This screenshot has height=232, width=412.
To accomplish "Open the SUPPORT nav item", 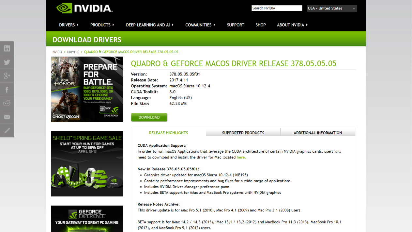I will click(236, 25).
